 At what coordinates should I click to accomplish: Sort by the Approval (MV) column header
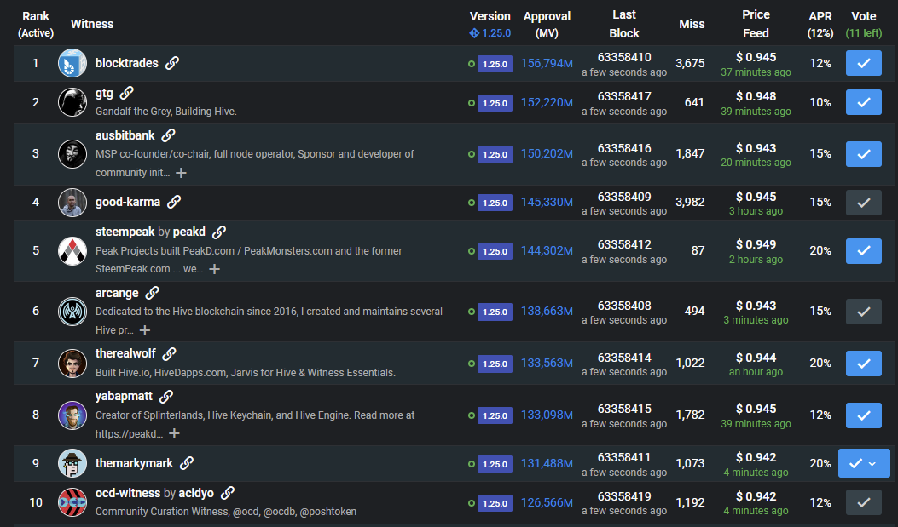pyautogui.click(x=547, y=25)
